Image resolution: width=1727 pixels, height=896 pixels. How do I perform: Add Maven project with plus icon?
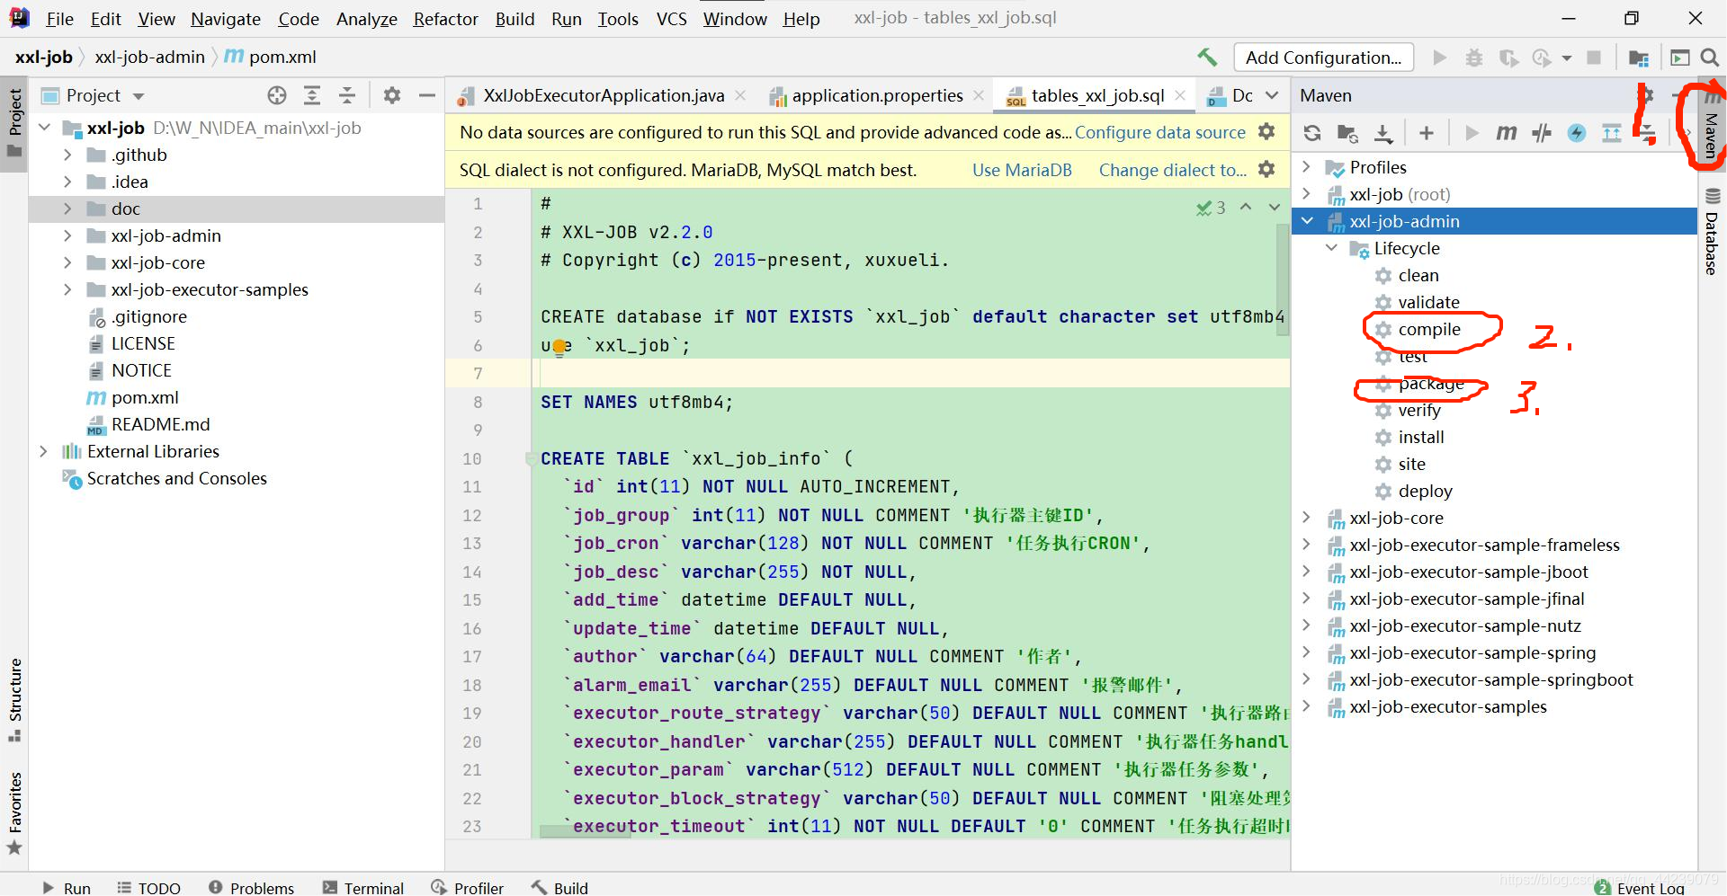[1427, 134]
